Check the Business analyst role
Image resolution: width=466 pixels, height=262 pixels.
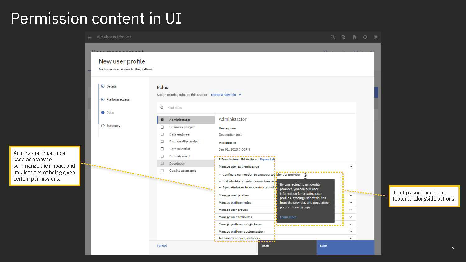click(x=162, y=127)
